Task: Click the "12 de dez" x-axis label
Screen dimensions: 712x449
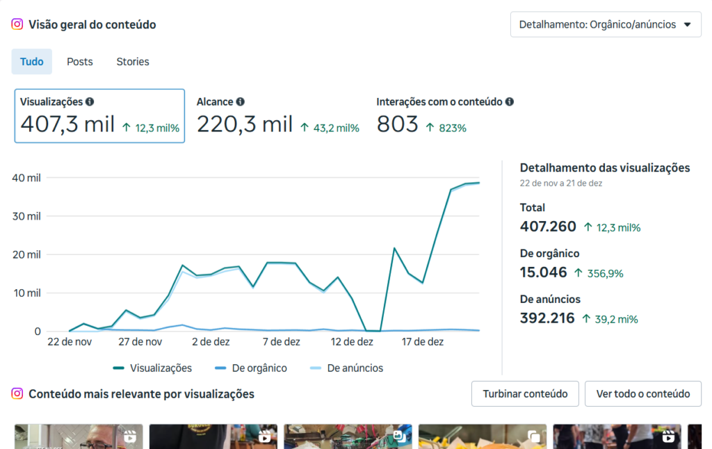Action: (x=352, y=342)
